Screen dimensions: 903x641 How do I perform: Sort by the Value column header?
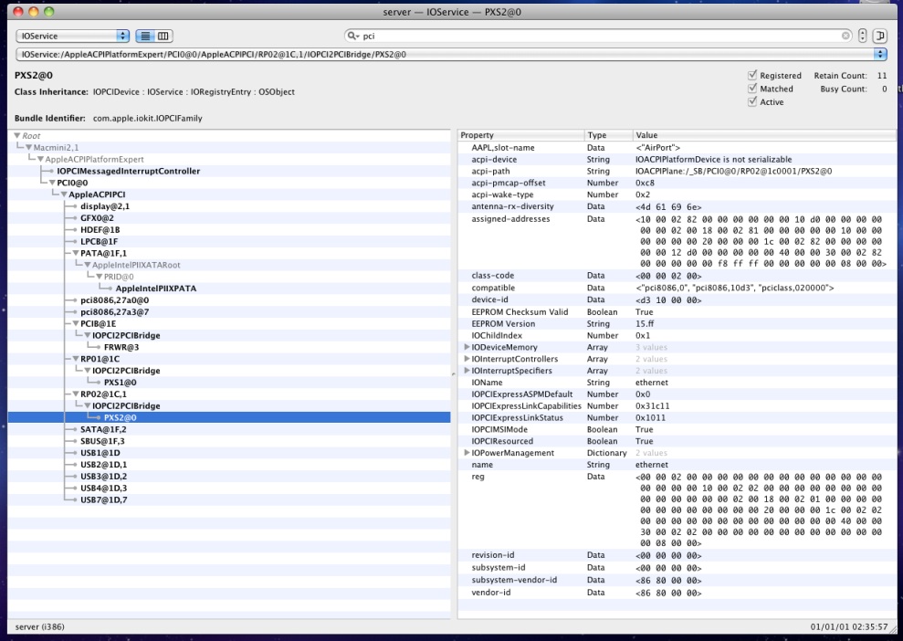[764, 135]
